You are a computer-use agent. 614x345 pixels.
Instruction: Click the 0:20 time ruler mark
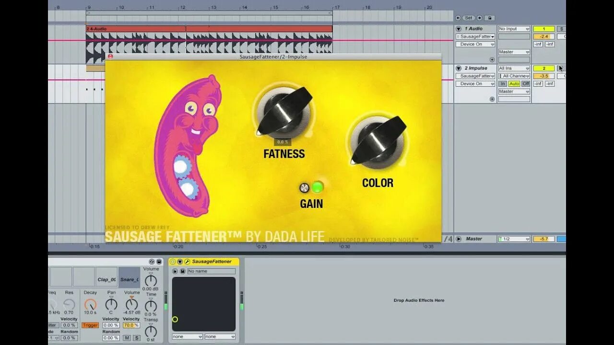(x=178, y=246)
